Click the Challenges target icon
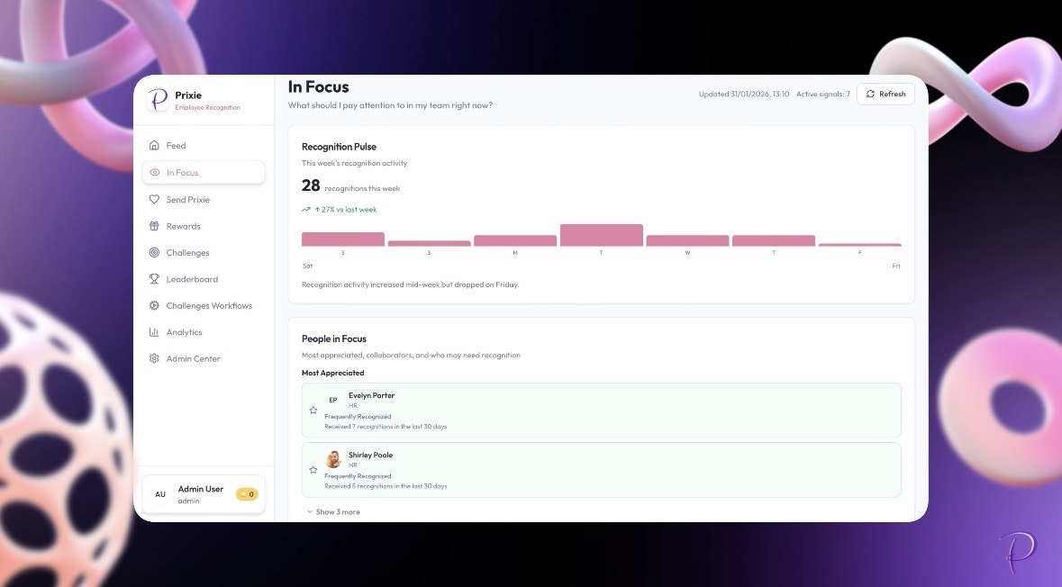The width and height of the screenshot is (1062, 587). click(154, 252)
